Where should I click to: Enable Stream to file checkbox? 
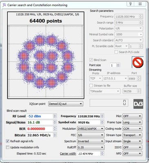tap(91, 86)
